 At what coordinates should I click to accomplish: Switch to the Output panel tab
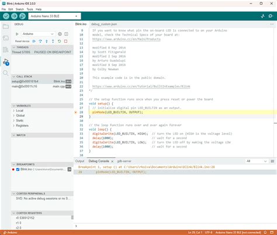click(x=79, y=161)
